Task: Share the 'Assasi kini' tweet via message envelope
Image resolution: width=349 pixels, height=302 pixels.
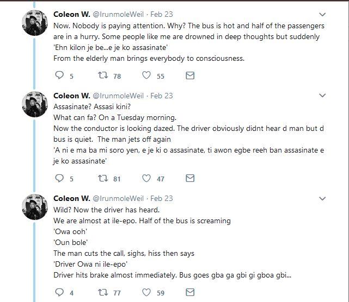Action: (x=190, y=178)
